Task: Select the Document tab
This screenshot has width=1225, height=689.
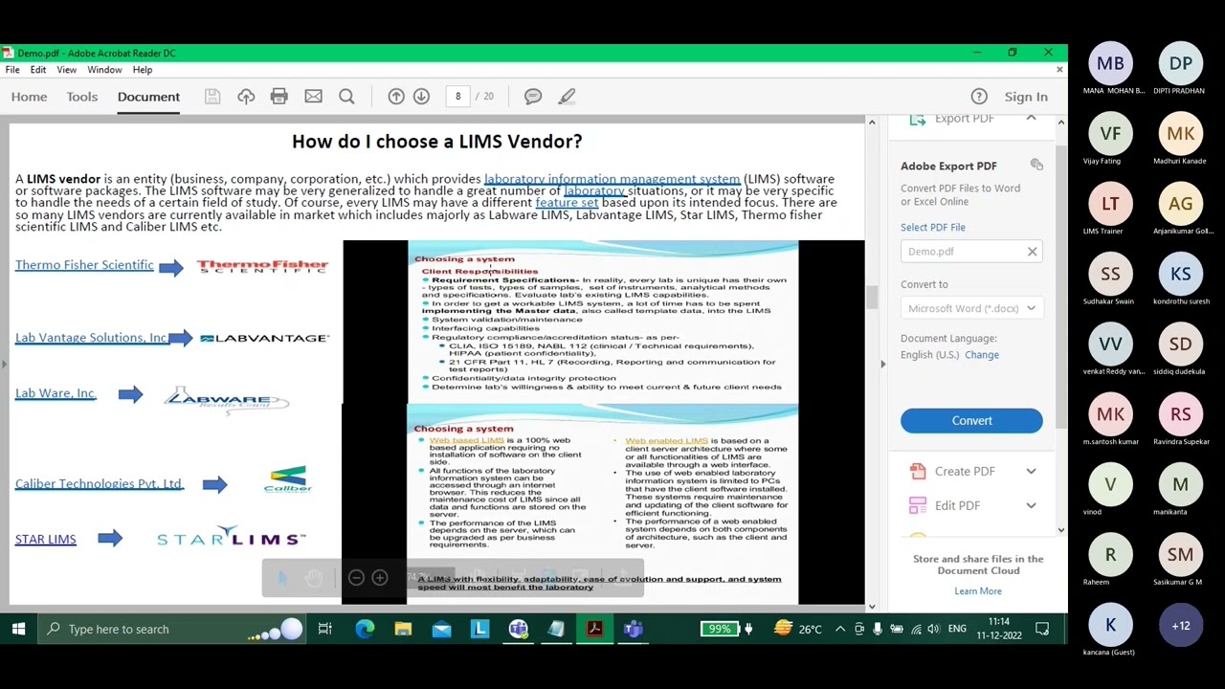Action: (148, 97)
